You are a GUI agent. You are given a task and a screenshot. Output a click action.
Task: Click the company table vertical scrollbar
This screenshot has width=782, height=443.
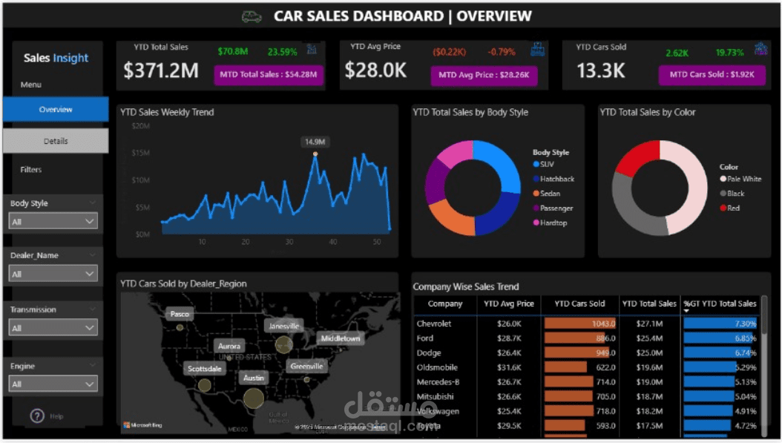pos(764,367)
